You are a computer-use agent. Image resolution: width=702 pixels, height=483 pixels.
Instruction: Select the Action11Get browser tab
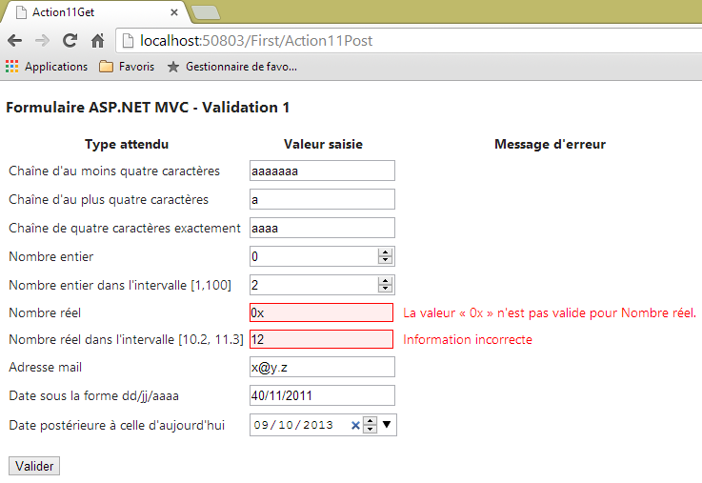click(x=90, y=12)
